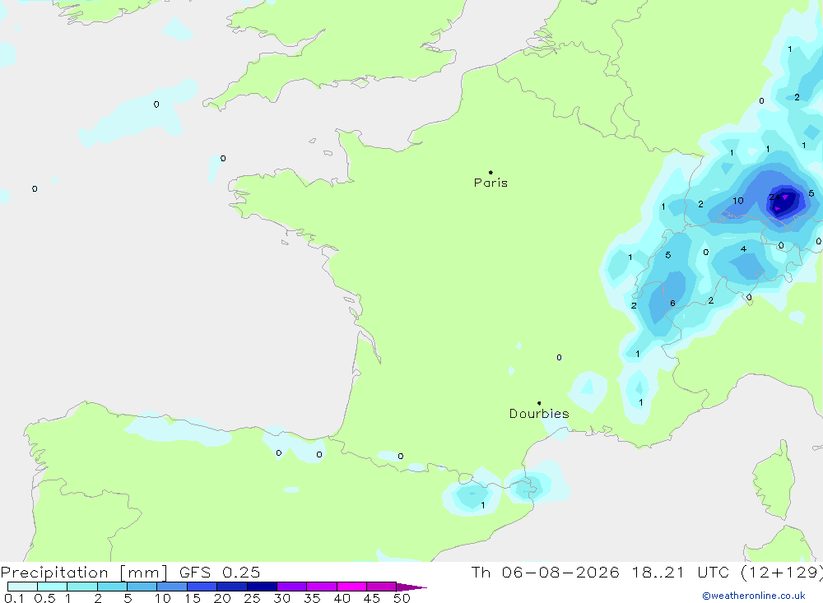
Task: Click the Dourbies location dot on the map
Action: (539, 403)
